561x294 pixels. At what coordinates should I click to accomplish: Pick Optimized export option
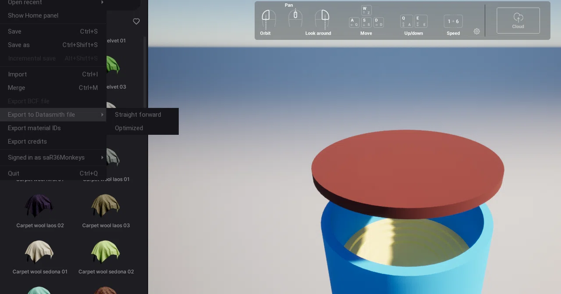[x=142, y=128]
